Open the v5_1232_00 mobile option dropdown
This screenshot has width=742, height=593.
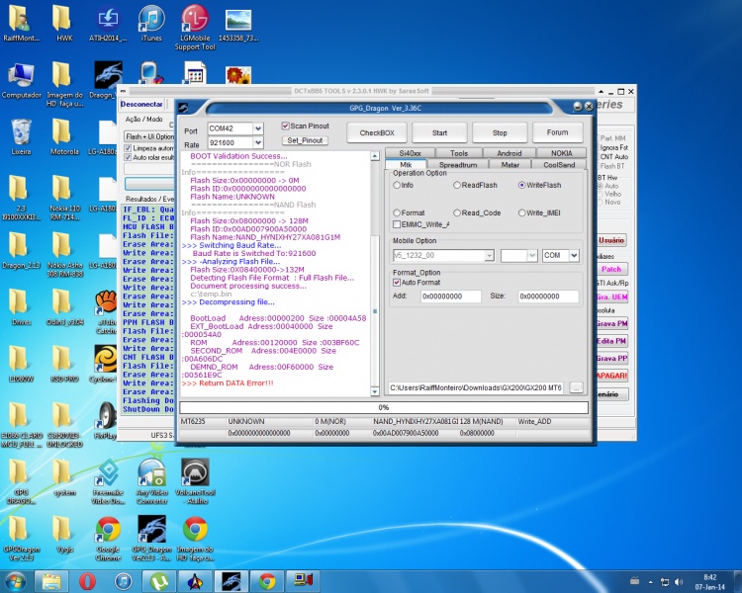[x=489, y=255]
